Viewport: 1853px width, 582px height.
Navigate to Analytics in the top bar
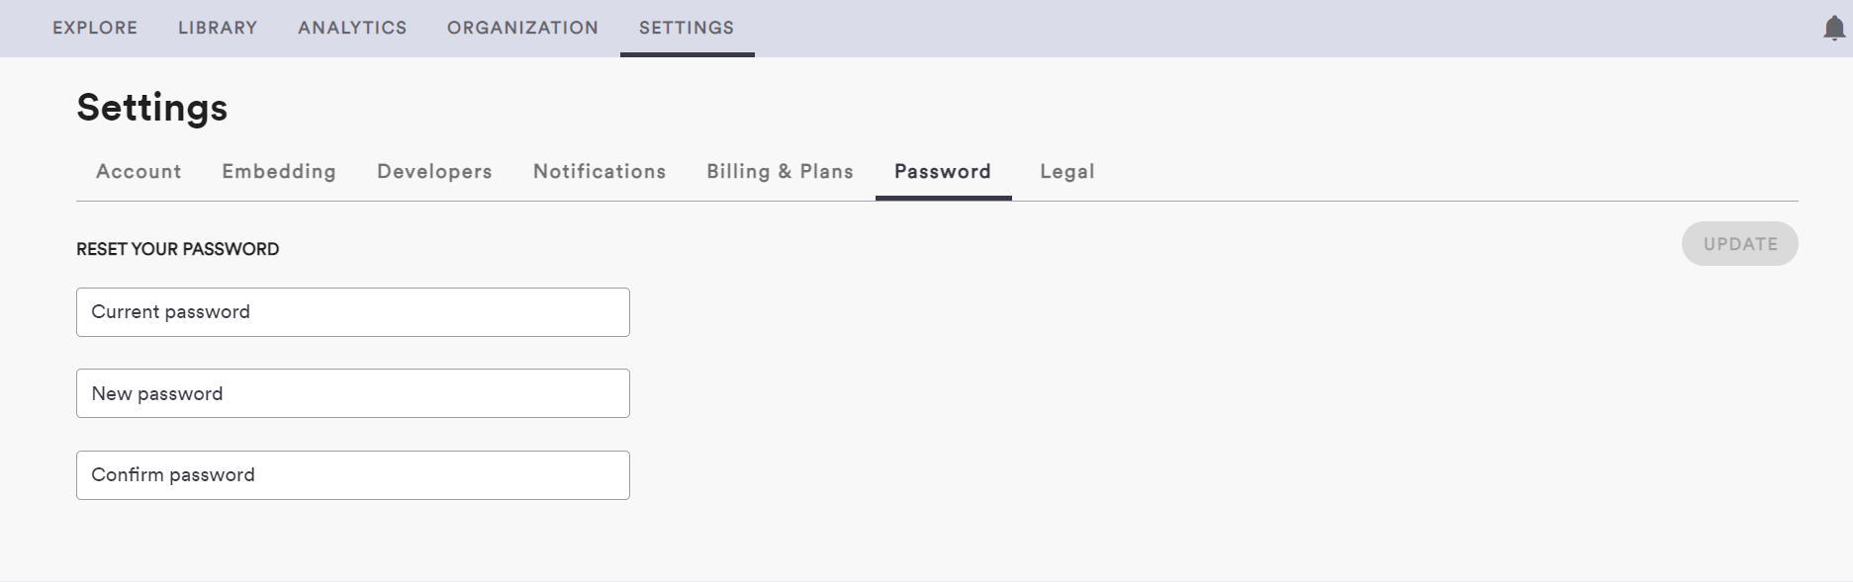coord(352,28)
